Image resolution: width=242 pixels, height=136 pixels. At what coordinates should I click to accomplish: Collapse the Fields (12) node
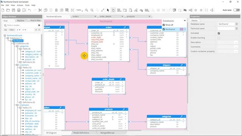coord(20,68)
